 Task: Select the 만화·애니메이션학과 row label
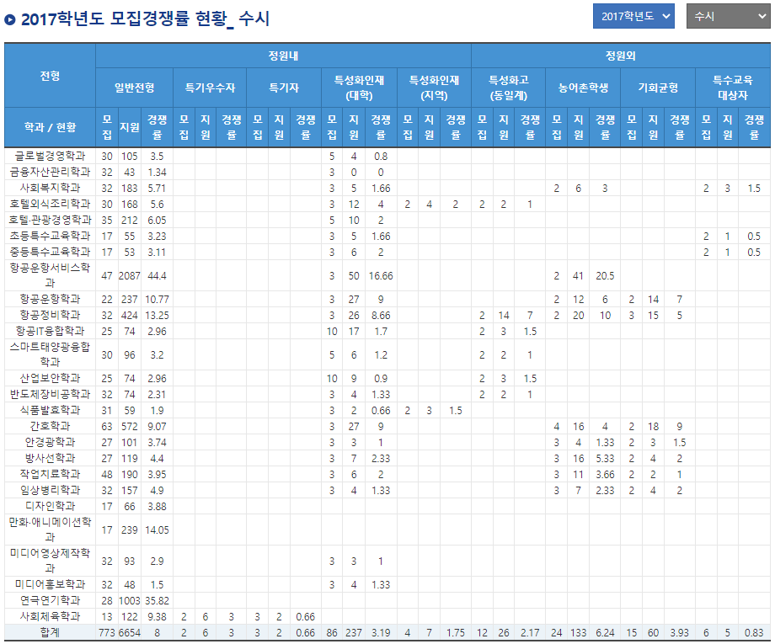click(x=50, y=530)
